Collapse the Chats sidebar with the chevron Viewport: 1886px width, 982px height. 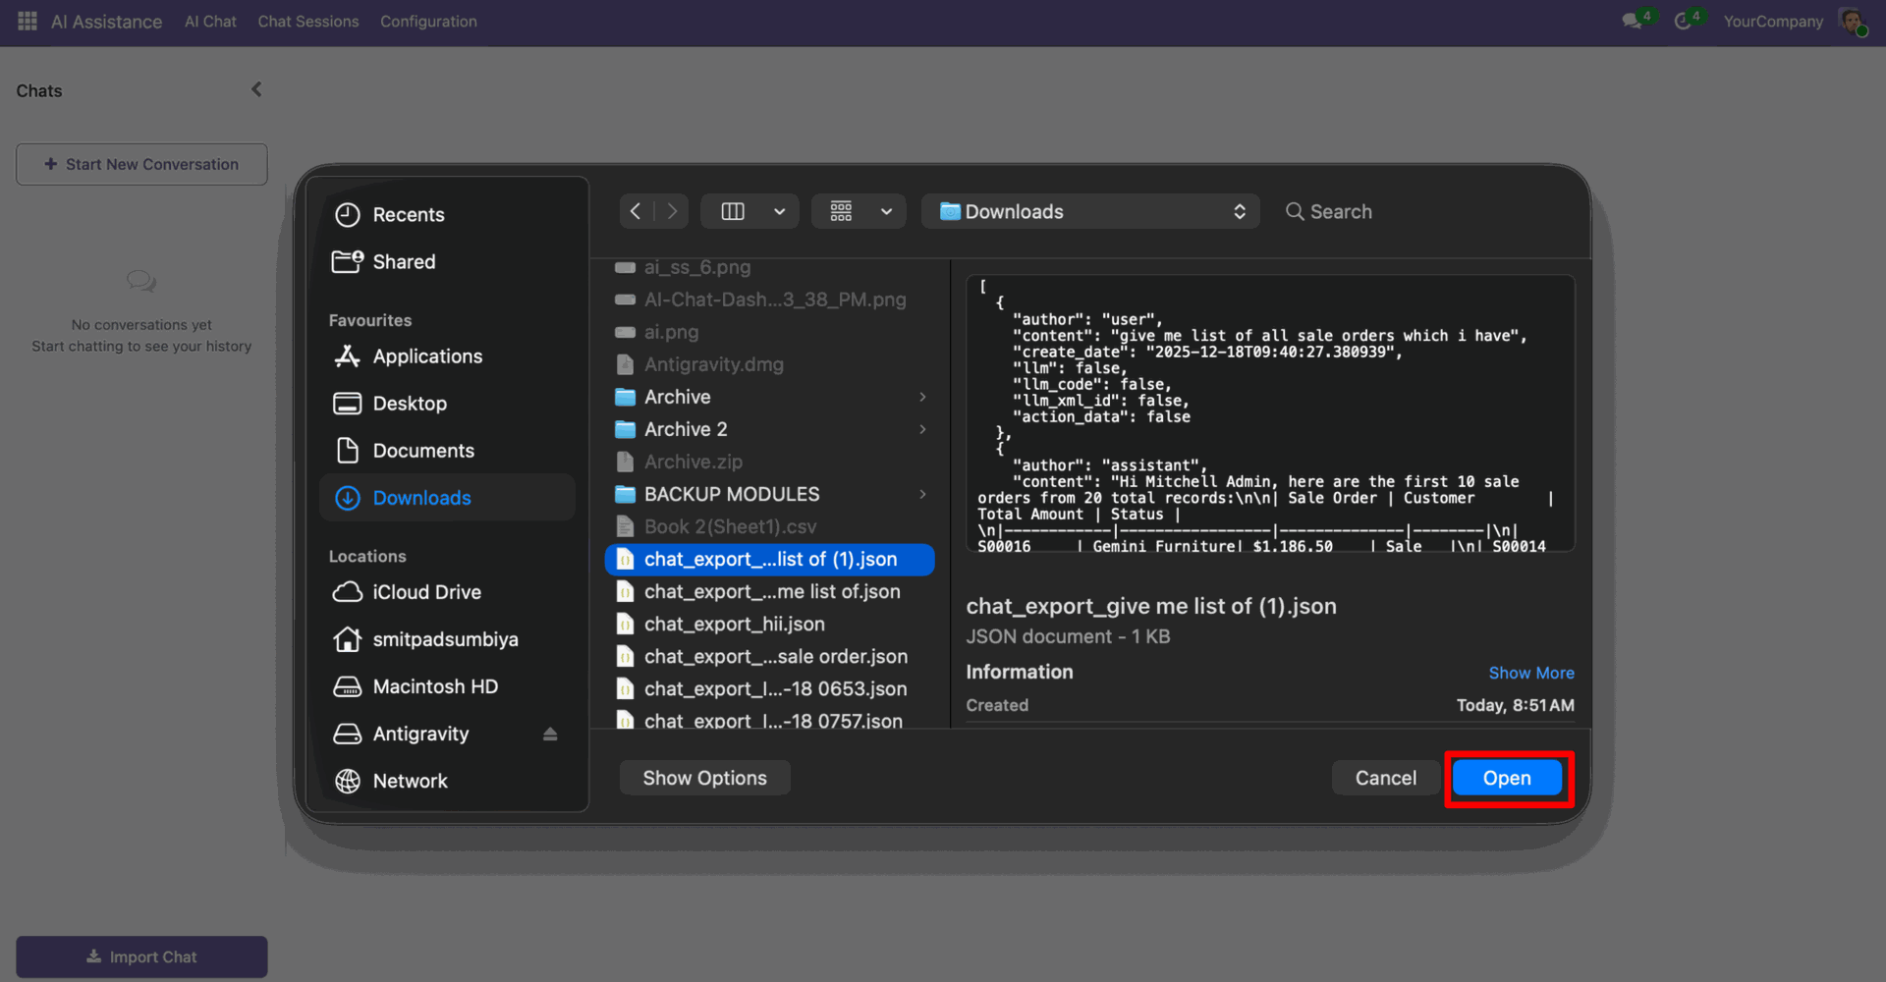coord(256,89)
